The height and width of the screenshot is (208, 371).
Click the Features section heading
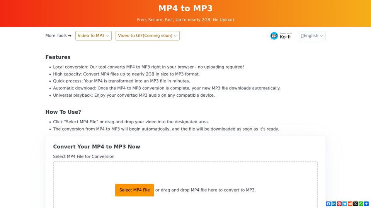click(58, 57)
